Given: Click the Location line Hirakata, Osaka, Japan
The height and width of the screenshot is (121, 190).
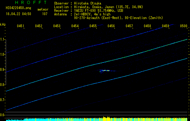Looking at the screenshot, I should tap(98, 7).
